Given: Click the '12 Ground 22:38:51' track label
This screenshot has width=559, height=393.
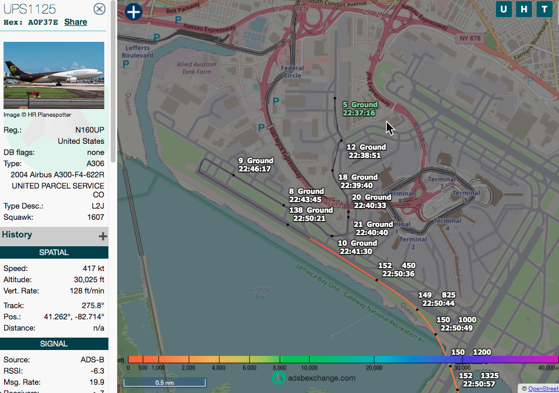Looking at the screenshot, I should (366, 151).
